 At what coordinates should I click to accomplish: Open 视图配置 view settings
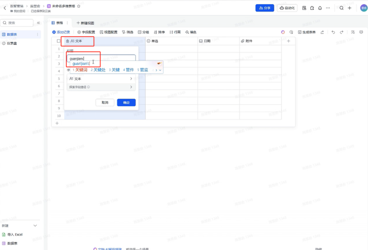coord(109,32)
